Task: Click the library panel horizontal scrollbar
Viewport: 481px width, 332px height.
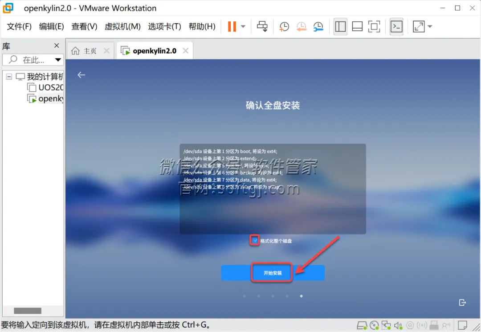Action: click(x=28, y=311)
